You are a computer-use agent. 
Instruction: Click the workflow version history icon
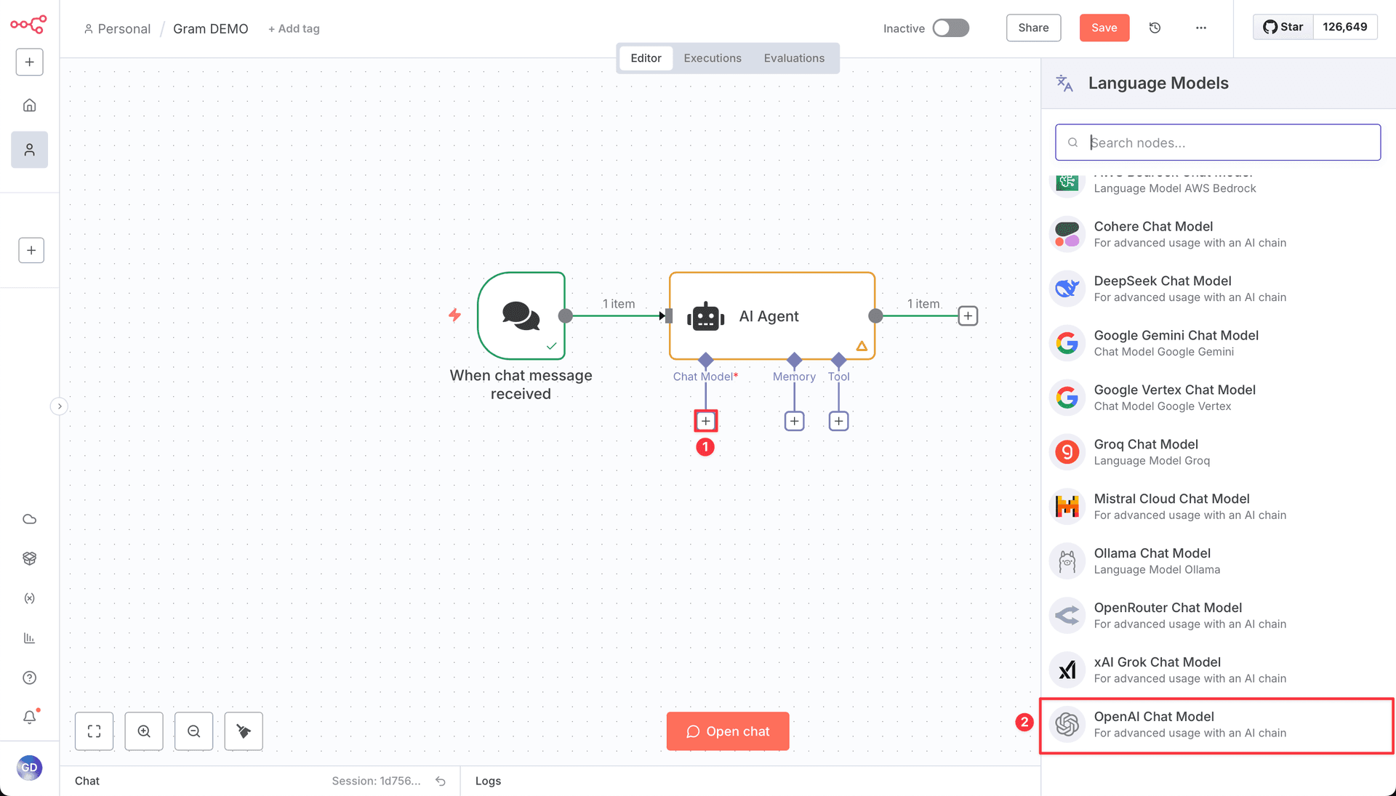pos(1155,28)
